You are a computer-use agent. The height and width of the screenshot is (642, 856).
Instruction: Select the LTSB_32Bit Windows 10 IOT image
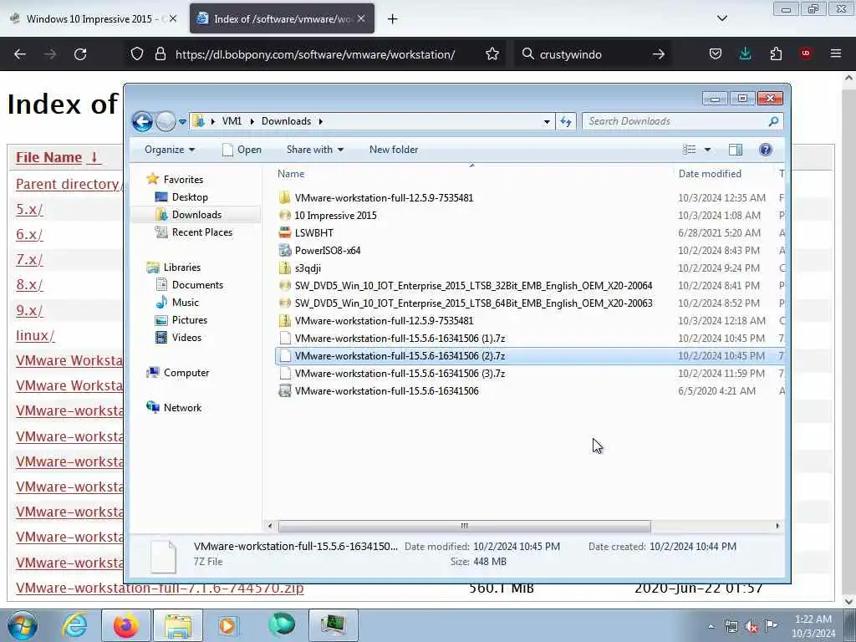point(466,286)
